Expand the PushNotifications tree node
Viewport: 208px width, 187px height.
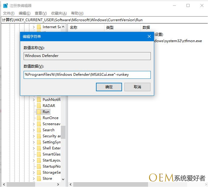tap(34, 100)
